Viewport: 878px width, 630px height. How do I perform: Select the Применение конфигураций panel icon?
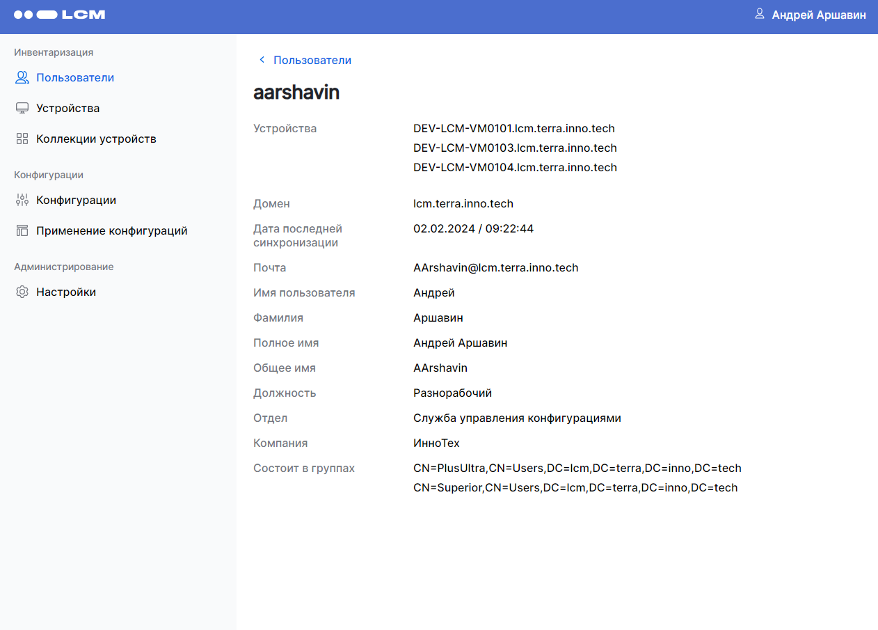[22, 230]
